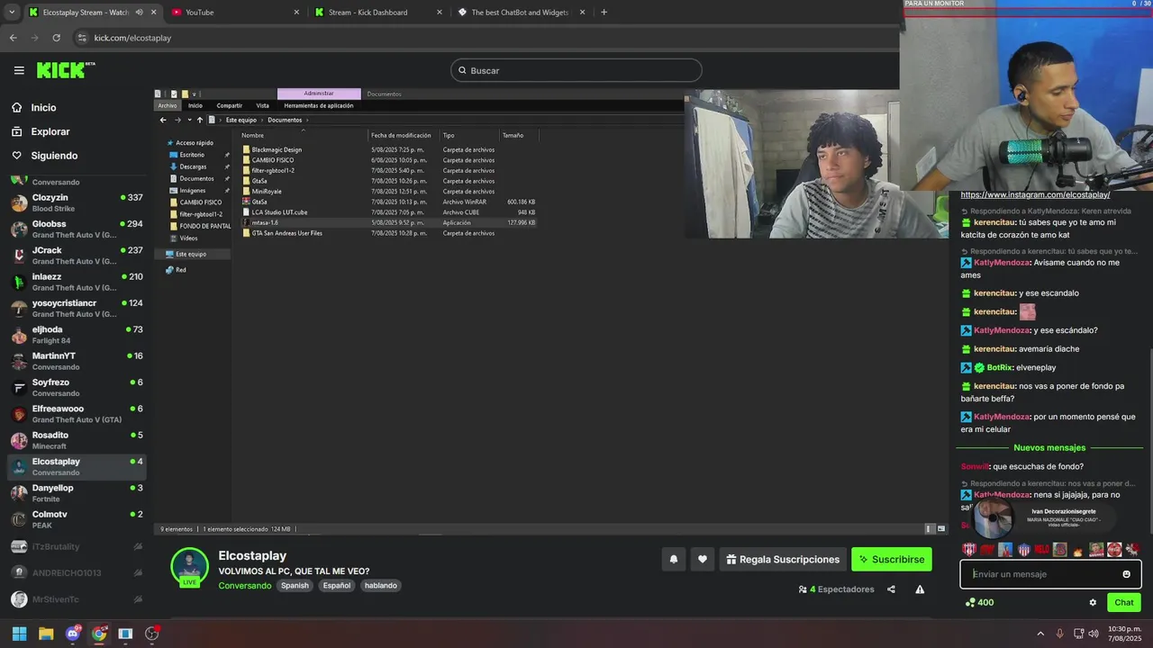1153x648 pixels.
Task: Click the Suscribirse button
Action: [x=892, y=559]
